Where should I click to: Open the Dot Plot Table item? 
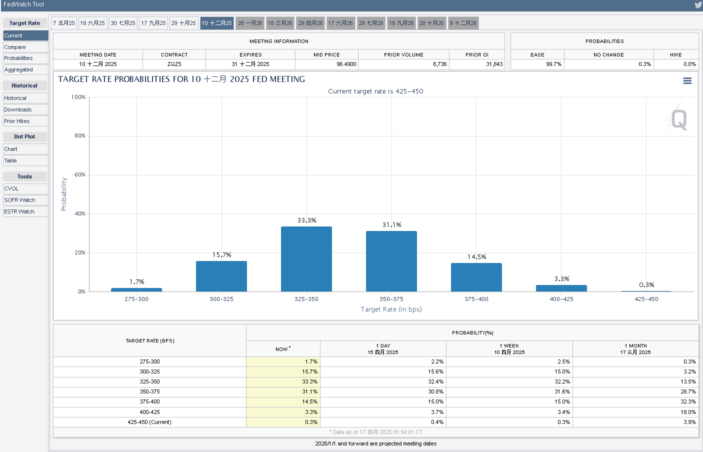pos(25,160)
